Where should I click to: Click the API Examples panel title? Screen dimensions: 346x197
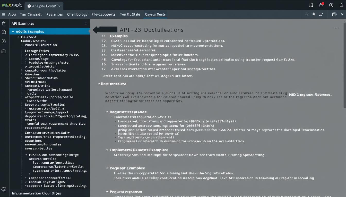pos(23,24)
